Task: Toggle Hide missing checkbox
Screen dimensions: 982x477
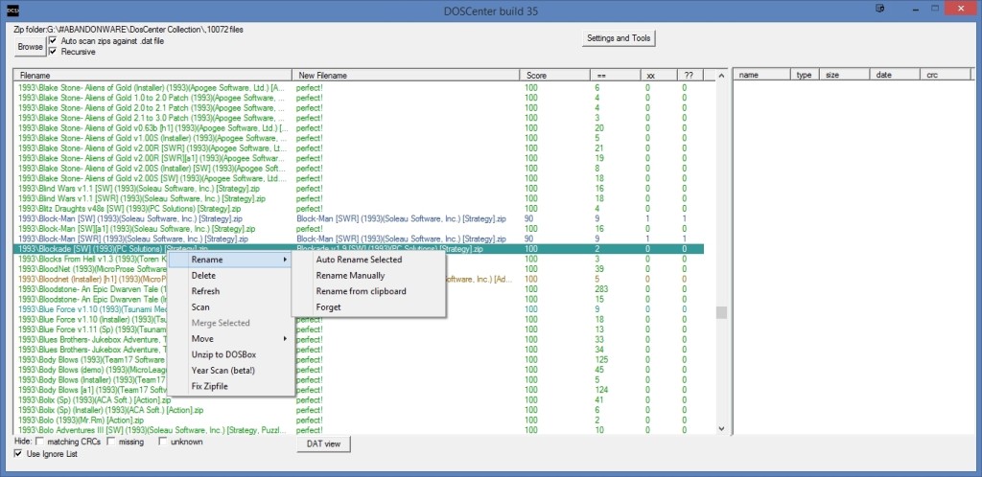Action: [111, 442]
